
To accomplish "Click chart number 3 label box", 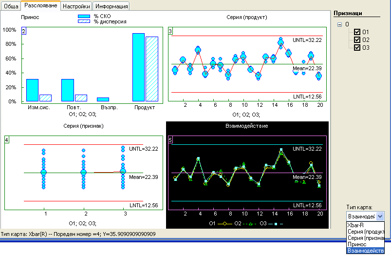I will point(170,32).
